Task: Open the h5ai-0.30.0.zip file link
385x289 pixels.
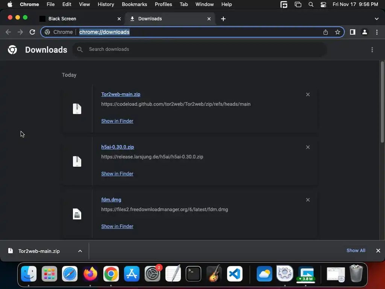Action: pyautogui.click(x=118, y=147)
